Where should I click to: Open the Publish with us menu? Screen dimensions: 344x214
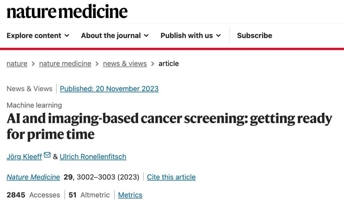[x=191, y=36]
